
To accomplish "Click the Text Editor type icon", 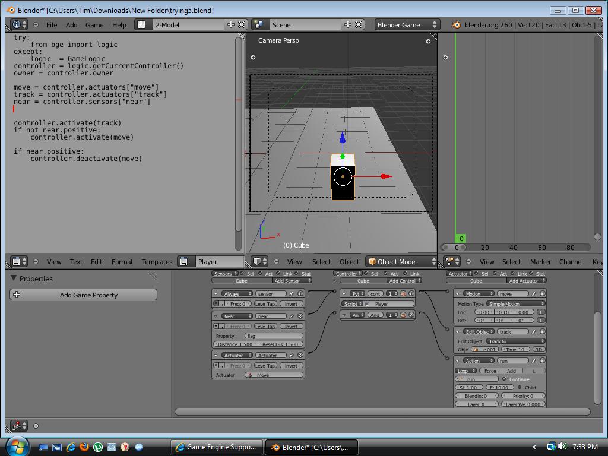I will click(18, 261).
